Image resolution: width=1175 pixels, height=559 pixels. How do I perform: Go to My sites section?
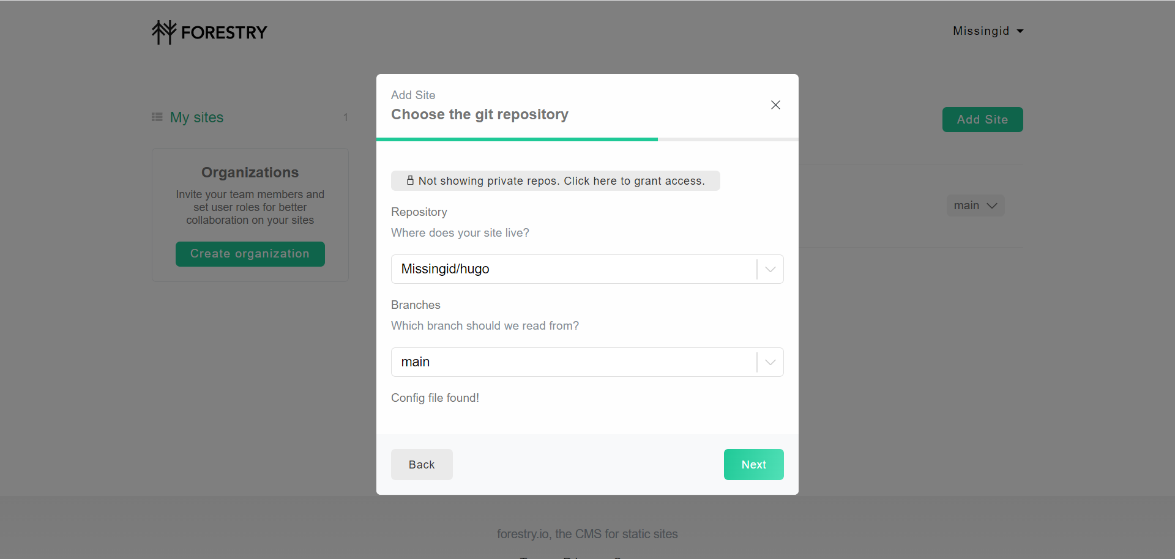[x=196, y=117]
